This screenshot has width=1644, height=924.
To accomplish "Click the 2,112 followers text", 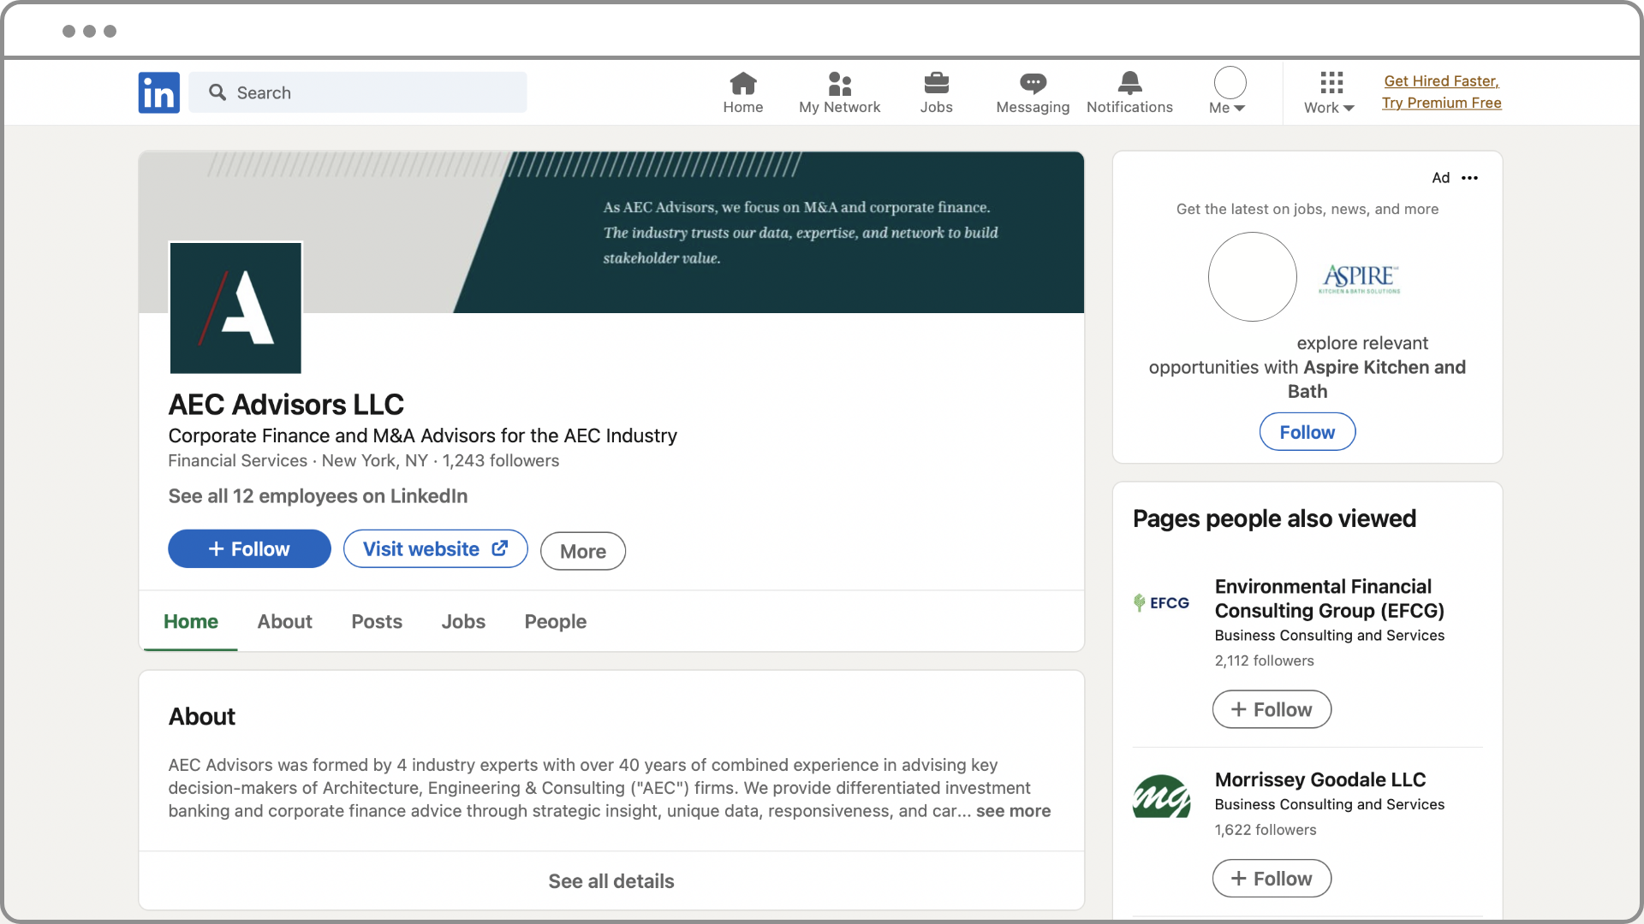I will pos(1264,661).
